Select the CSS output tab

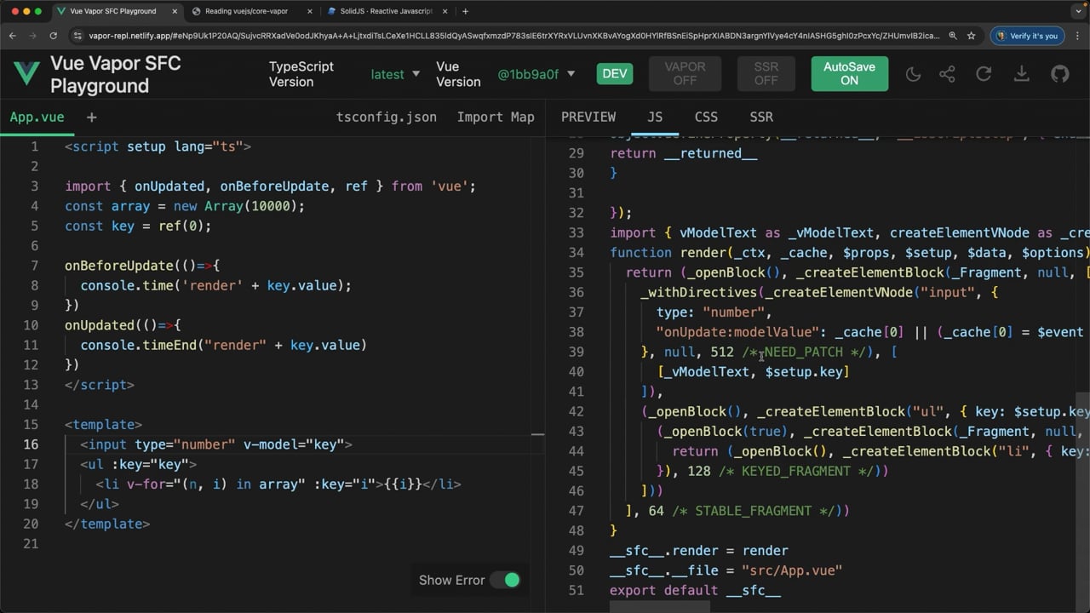pos(706,117)
